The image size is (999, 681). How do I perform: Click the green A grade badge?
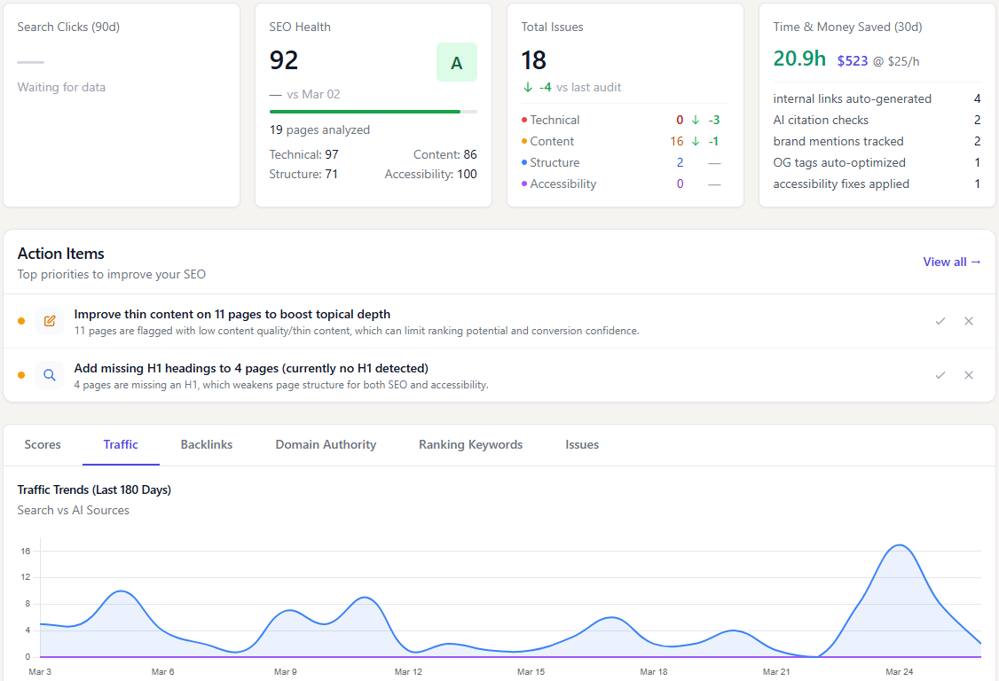[x=456, y=62]
